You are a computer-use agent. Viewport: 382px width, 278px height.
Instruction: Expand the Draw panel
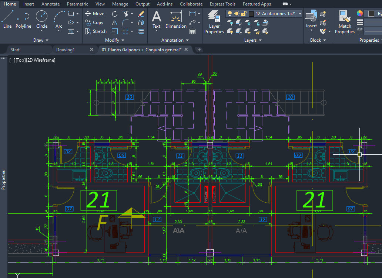(x=41, y=40)
